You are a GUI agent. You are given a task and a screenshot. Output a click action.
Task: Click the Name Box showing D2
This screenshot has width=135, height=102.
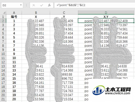pyautogui.click(x=12, y=5)
